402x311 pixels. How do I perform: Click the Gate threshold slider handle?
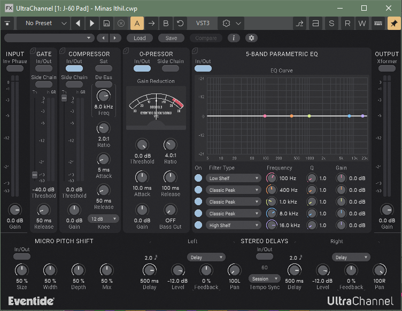[35, 175]
